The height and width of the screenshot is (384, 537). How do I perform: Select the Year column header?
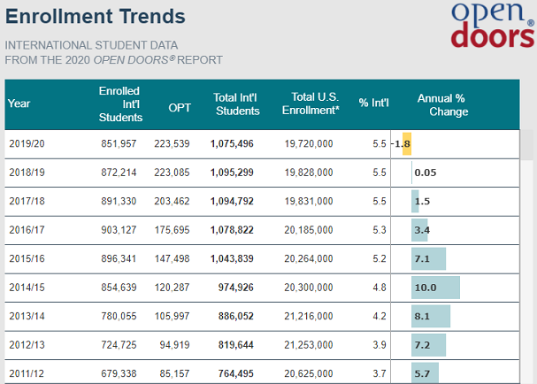(19, 104)
